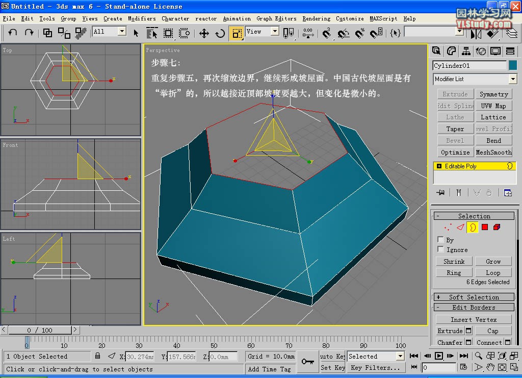Click the Undo arrow icon
522x378 pixels.
click(13, 33)
